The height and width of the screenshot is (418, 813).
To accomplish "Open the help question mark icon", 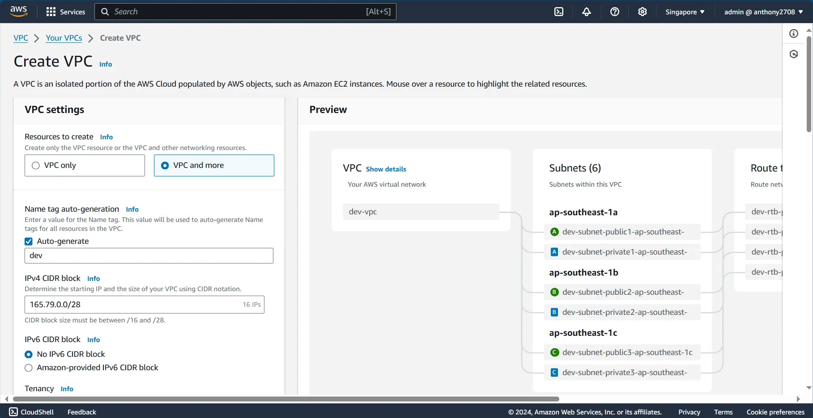I will (615, 12).
